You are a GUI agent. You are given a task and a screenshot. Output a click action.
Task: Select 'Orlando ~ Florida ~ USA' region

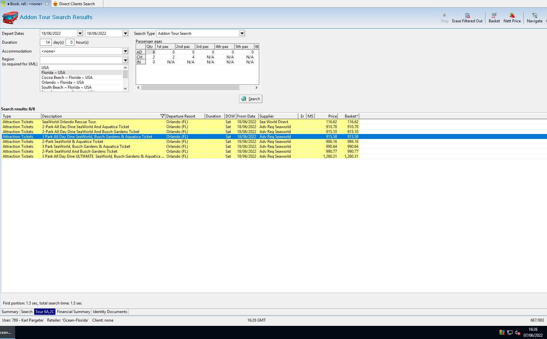click(x=81, y=82)
